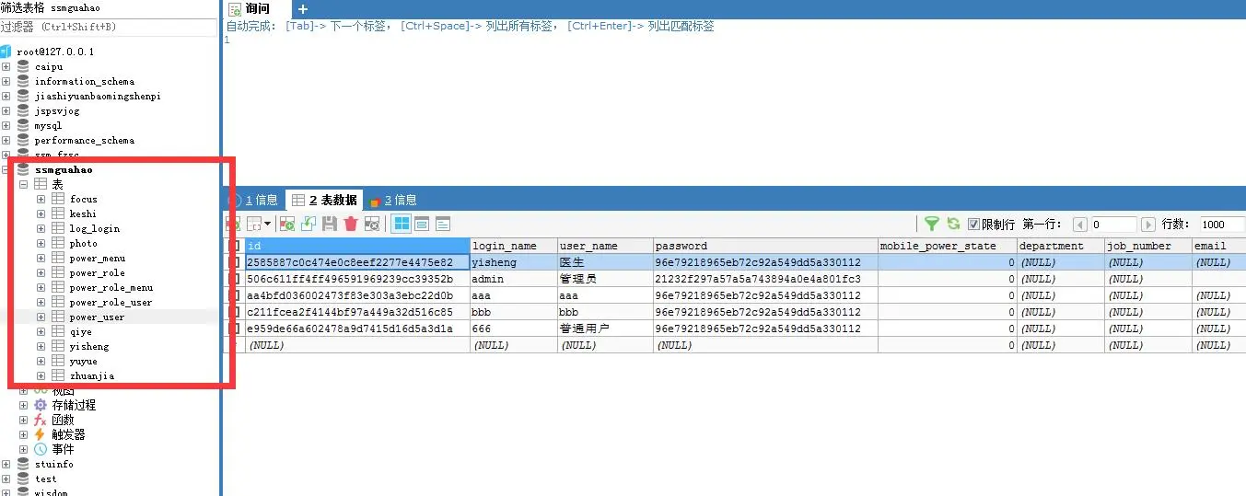Switch to text view mode icon
Image resolution: width=1246 pixels, height=496 pixels.
(443, 224)
